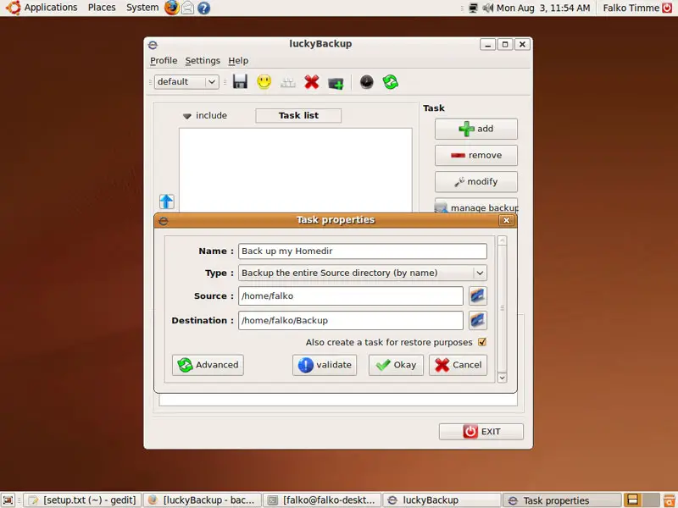
Task: Open the Settings menu
Action: [203, 60]
